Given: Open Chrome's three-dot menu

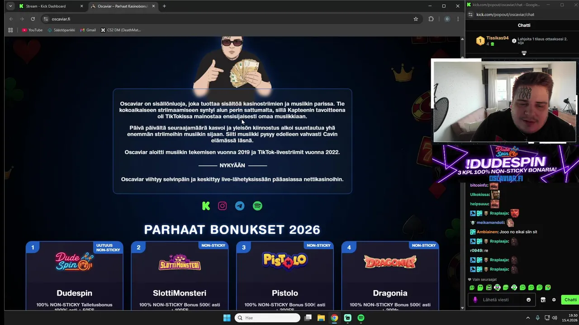Looking at the screenshot, I should [458, 19].
